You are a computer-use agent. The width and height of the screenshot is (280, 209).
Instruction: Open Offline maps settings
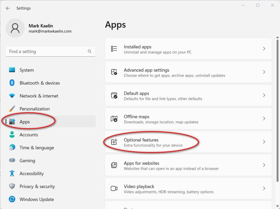tap(188, 118)
